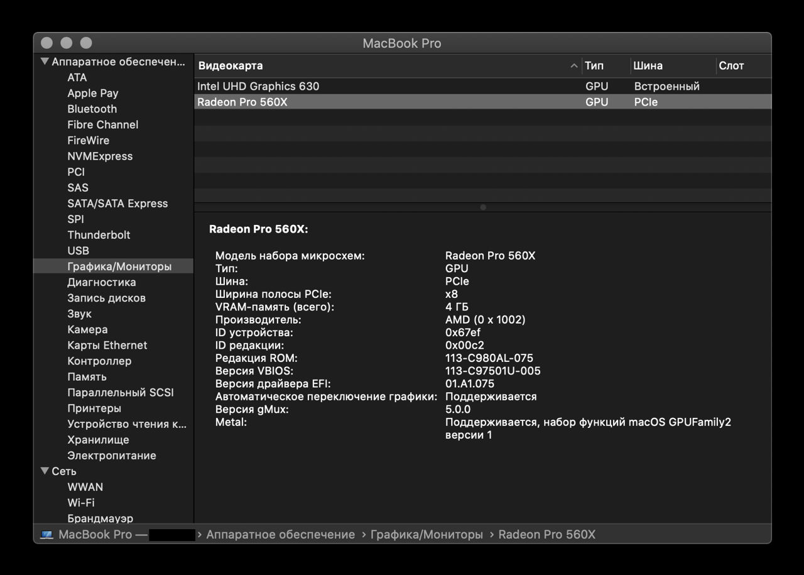The image size is (804, 575).
Task: Open Принтеры section
Action: [95, 408]
